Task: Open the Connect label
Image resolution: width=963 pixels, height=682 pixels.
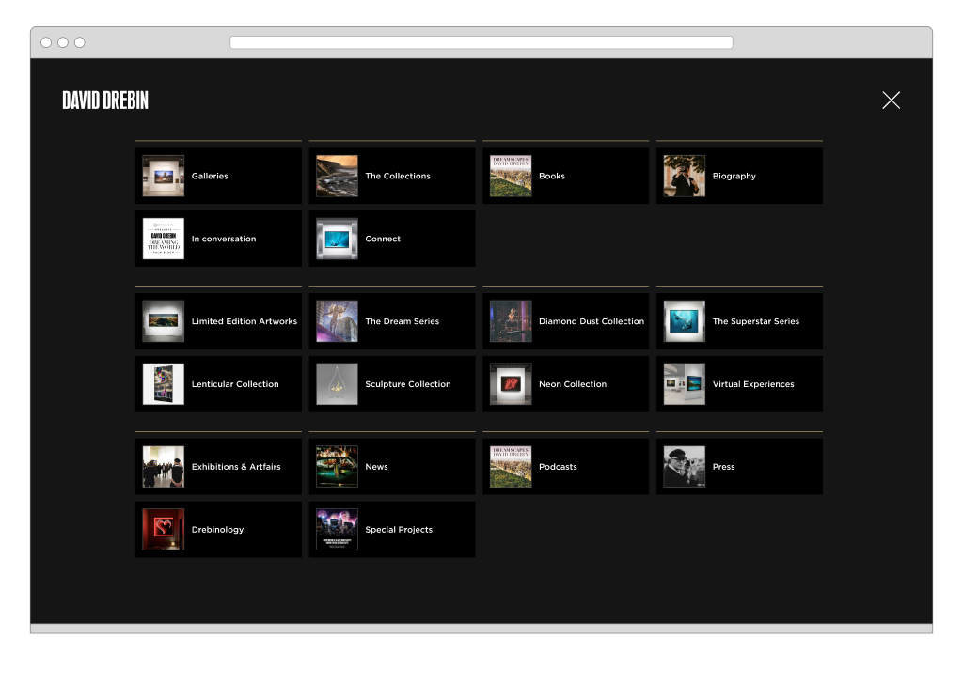Action: [x=383, y=240]
